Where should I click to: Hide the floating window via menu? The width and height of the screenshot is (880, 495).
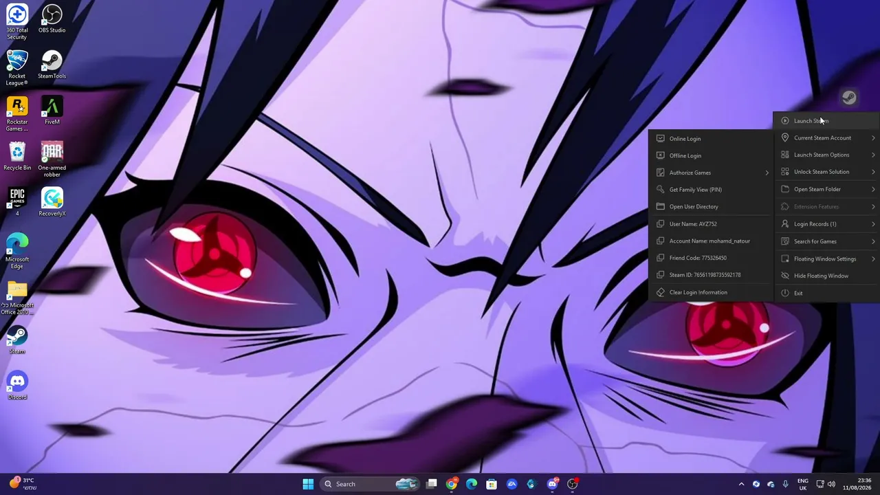[x=827, y=276]
